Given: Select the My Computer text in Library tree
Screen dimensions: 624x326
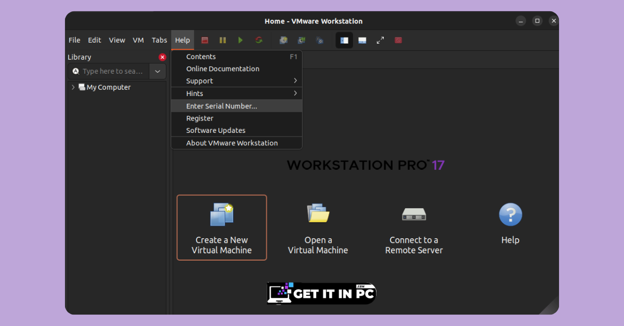Looking at the screenshot, I should point(109,87).
